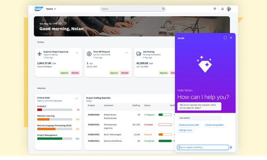This screenshot has width=267, height=160.
Task: Click the Project Management skills bar
Action: (x=55, y=138)
